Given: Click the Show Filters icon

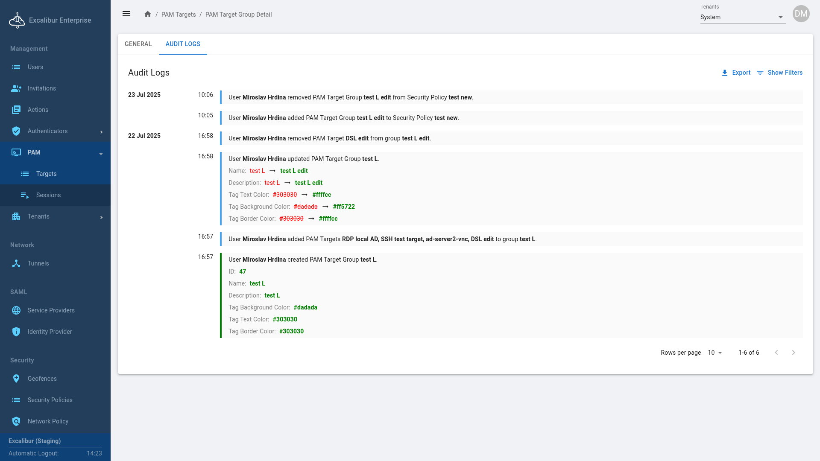Looking at the screenshot, I should pos(760,73).
